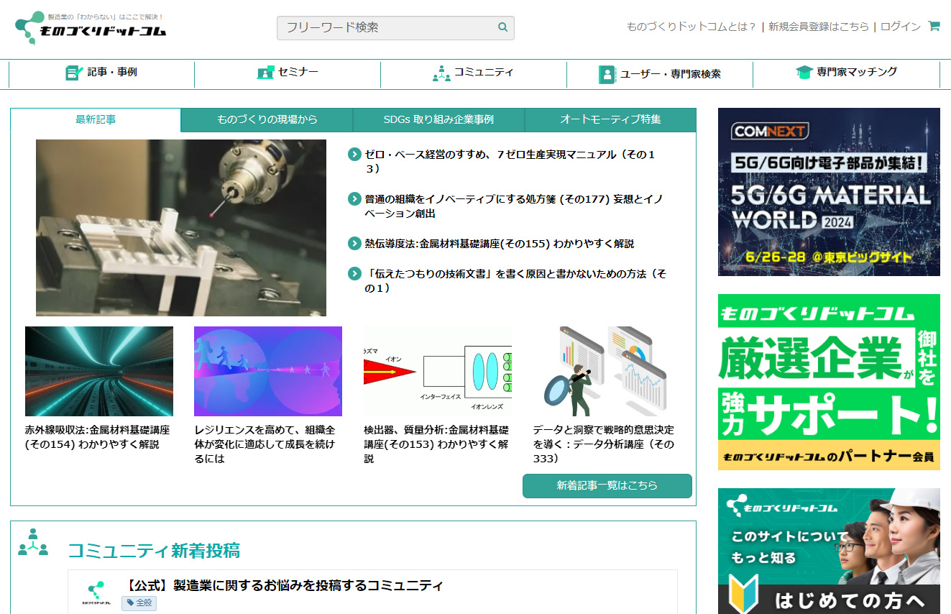Screen dimensions: 951x614
Task: Click the ユーザー・専門家検索 profile icon
Action: (x=607, y=75)
